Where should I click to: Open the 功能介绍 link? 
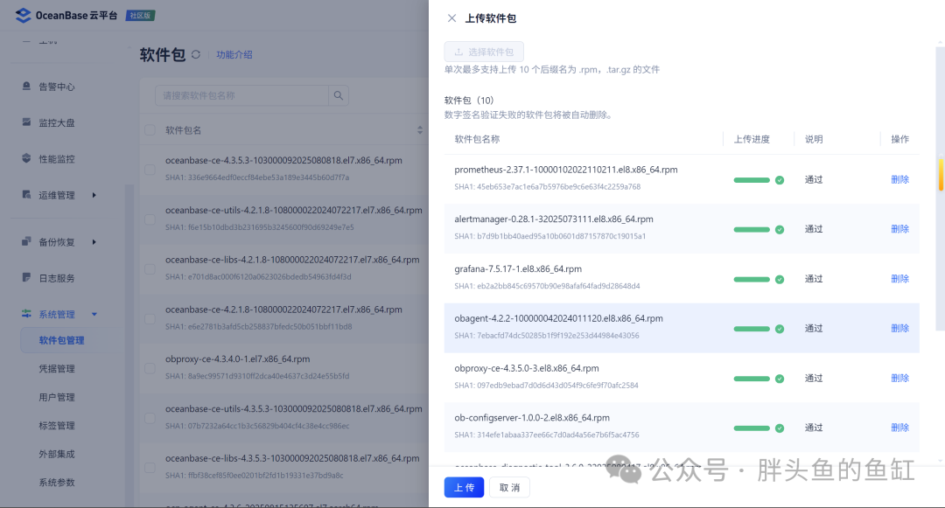[x=234, y=55]
